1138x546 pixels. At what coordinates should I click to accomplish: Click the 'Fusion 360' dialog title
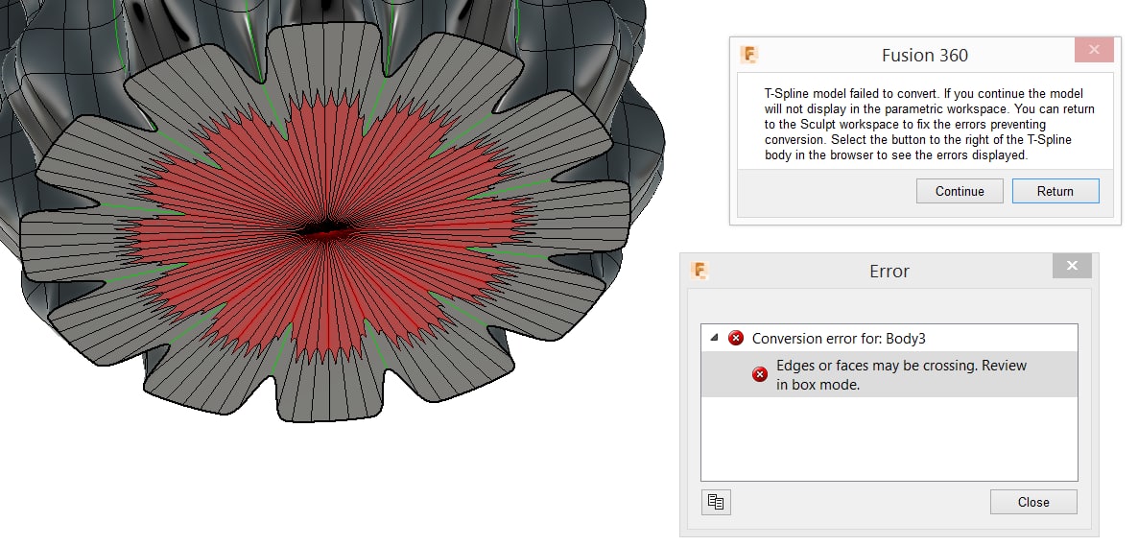click(x=925, y=56)
